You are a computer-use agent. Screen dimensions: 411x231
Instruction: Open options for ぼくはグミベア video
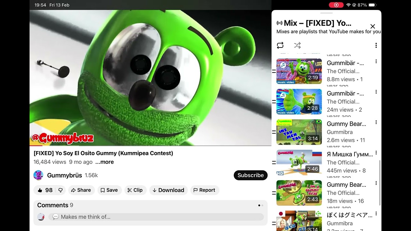tap(376, 214)
